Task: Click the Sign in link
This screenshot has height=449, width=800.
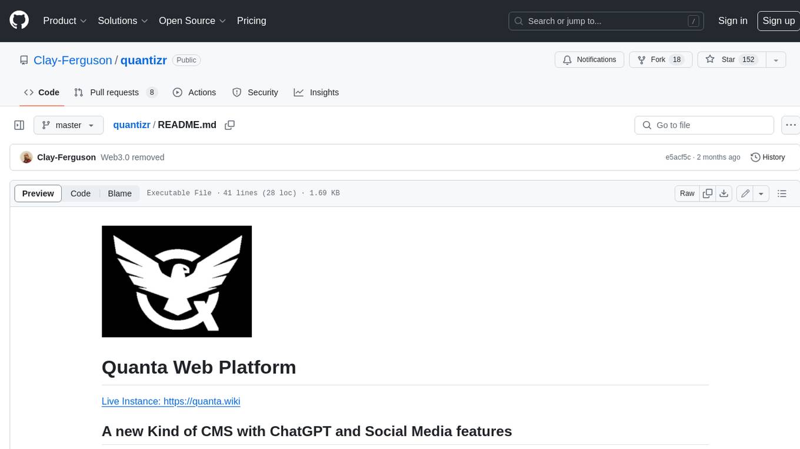Action: tap(732, 21)
